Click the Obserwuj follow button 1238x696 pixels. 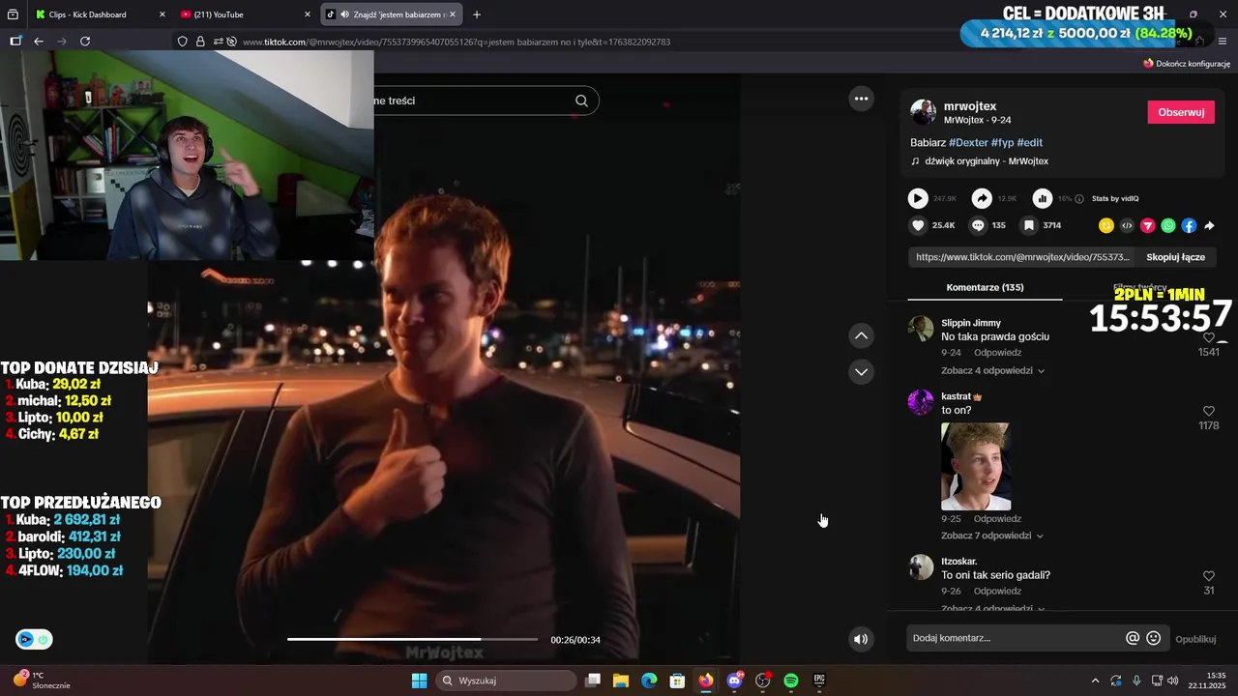pyautogui.click(x=1181, y=112)
